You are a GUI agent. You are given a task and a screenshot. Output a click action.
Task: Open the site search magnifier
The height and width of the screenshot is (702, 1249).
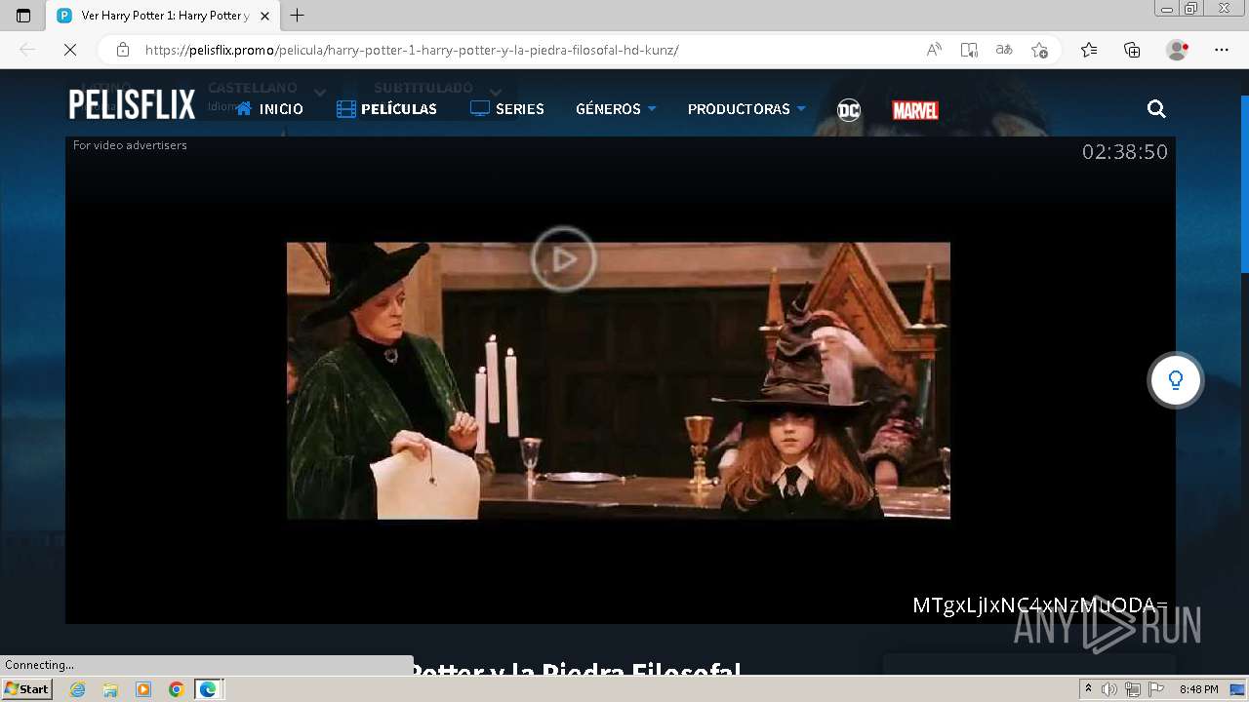pos(1156,109)
